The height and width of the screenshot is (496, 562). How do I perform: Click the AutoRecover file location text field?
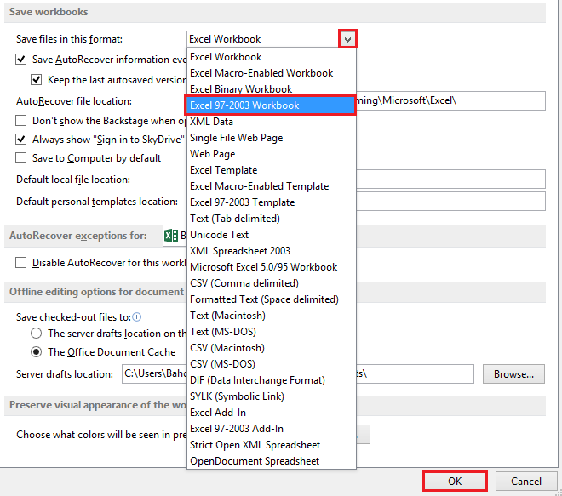tap(450, 100)
